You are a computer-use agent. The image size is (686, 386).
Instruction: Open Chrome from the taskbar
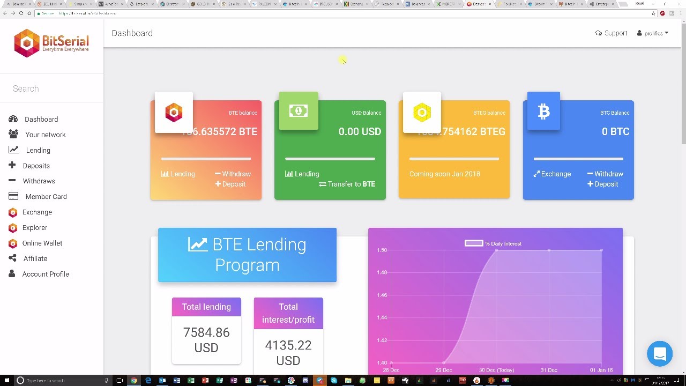[133, 381]
